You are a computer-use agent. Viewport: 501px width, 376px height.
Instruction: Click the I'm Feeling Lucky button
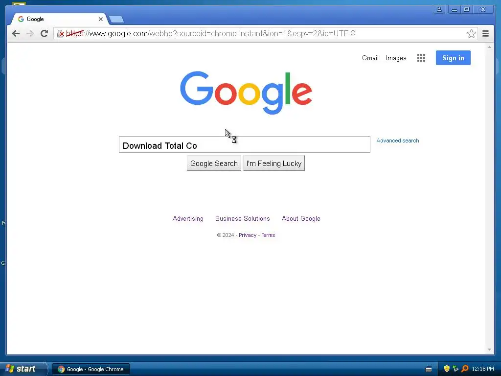(x=274, y=164)
